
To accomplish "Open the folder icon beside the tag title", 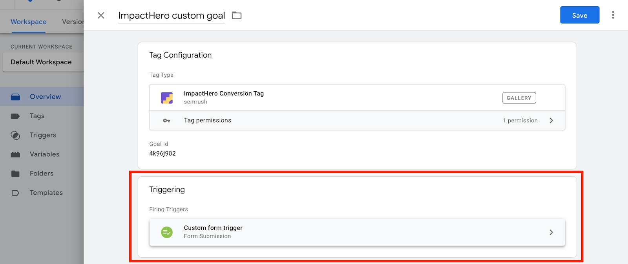I will (237, 15).
